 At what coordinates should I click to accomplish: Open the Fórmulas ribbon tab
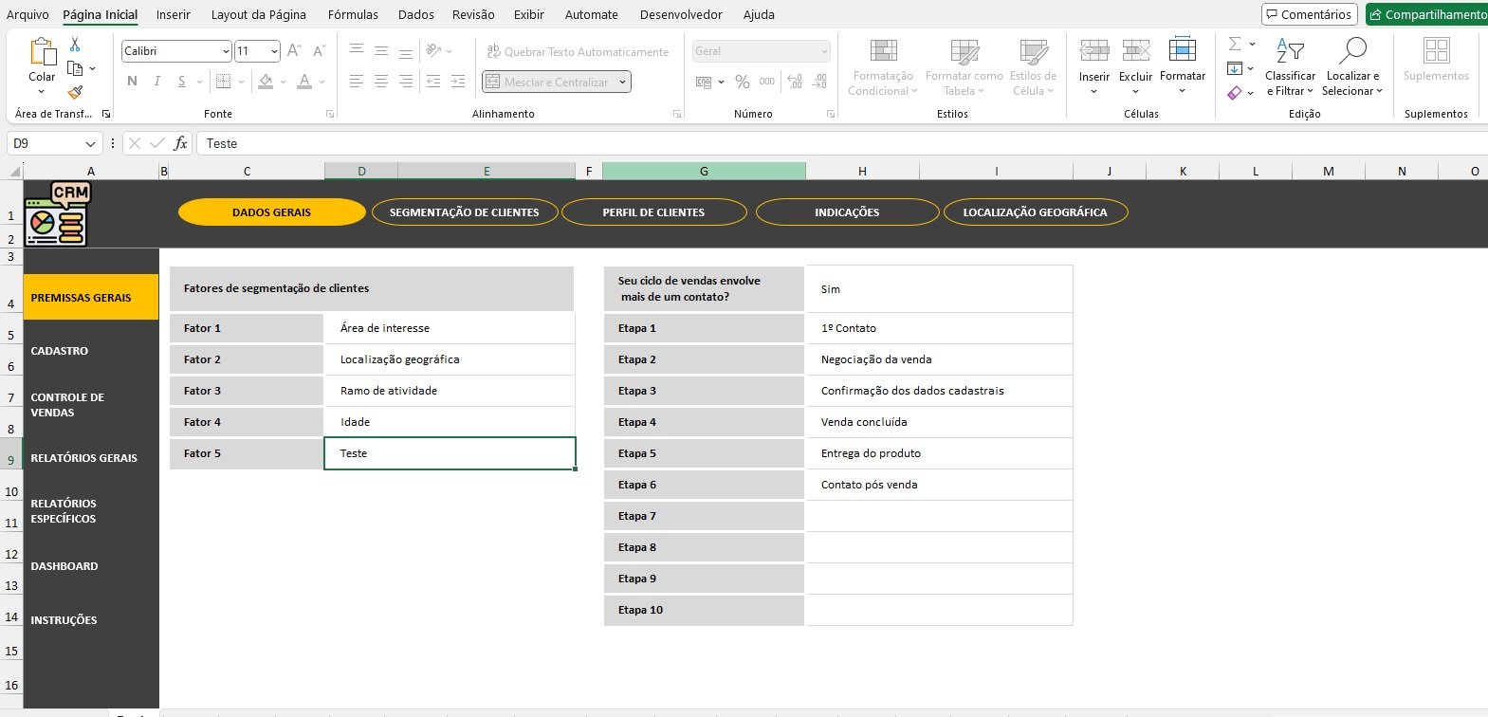tap(353, 14)
